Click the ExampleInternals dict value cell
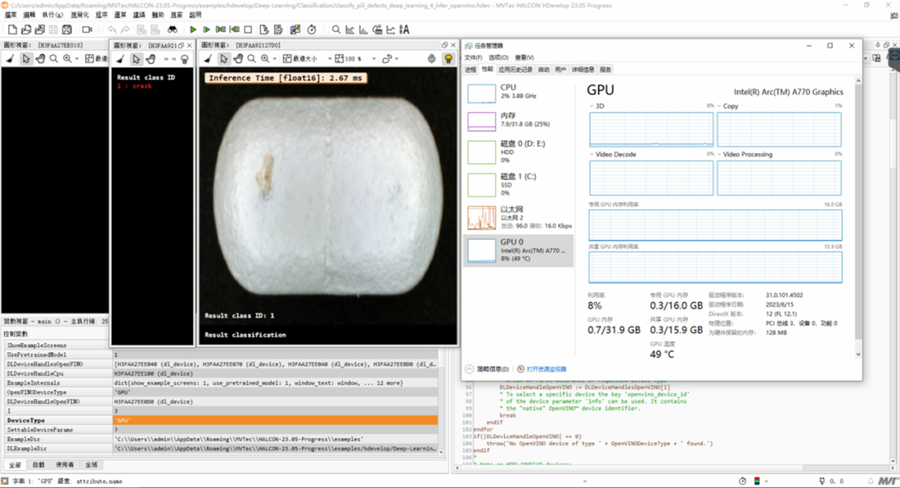The width and height of the screenshot is (900, 488). point(276,382)
